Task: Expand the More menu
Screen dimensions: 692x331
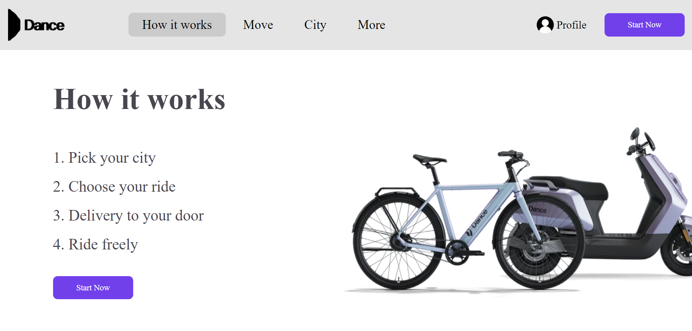Action: point(371,25)
